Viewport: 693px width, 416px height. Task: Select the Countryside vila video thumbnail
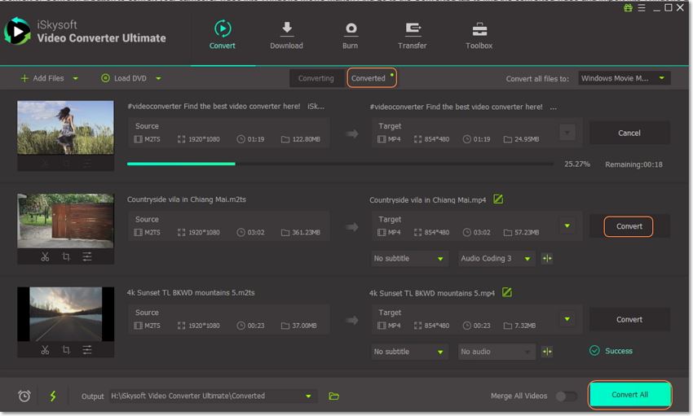tap(65, 221)
